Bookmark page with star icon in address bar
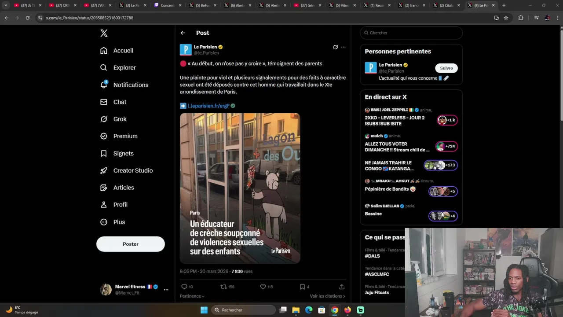Viewport: 563px width, 317px height. tap(506, 18)
